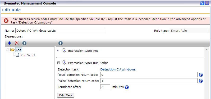Click the And folder icon
This screenshot has height=99, width=211.
12,50
